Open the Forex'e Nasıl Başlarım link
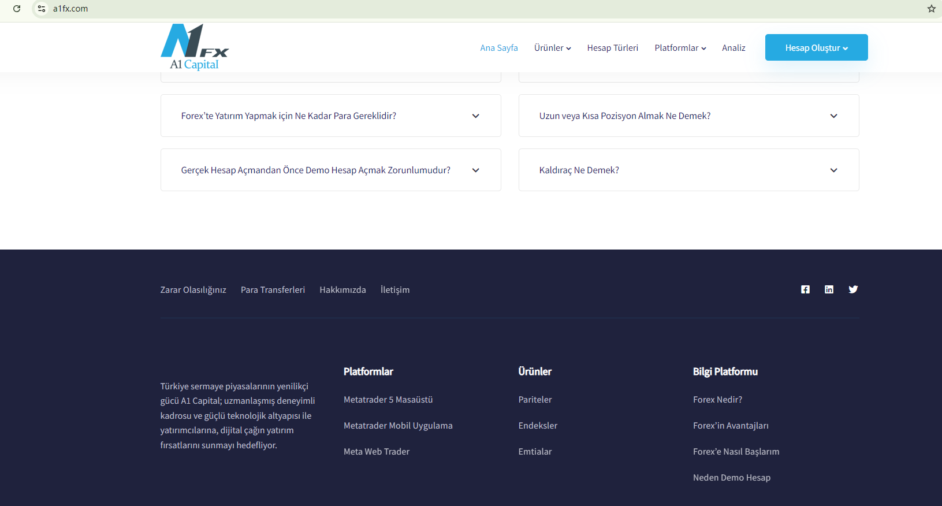 tap(736, 452)
